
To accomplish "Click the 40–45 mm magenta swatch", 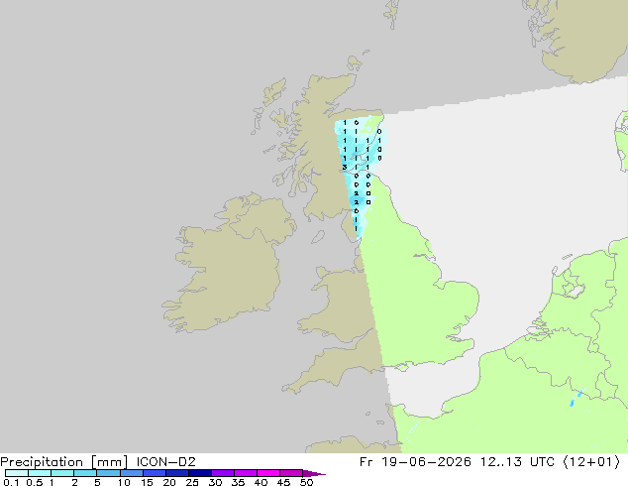I will coord(268,473).
